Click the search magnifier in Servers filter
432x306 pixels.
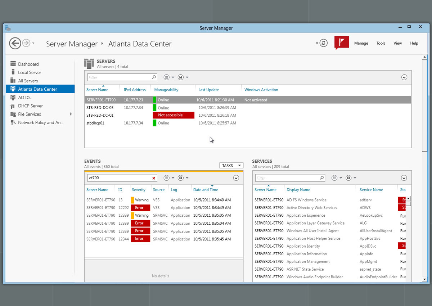154,77
